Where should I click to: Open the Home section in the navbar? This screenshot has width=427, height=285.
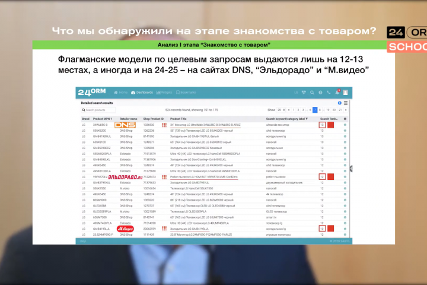[120, 93]
